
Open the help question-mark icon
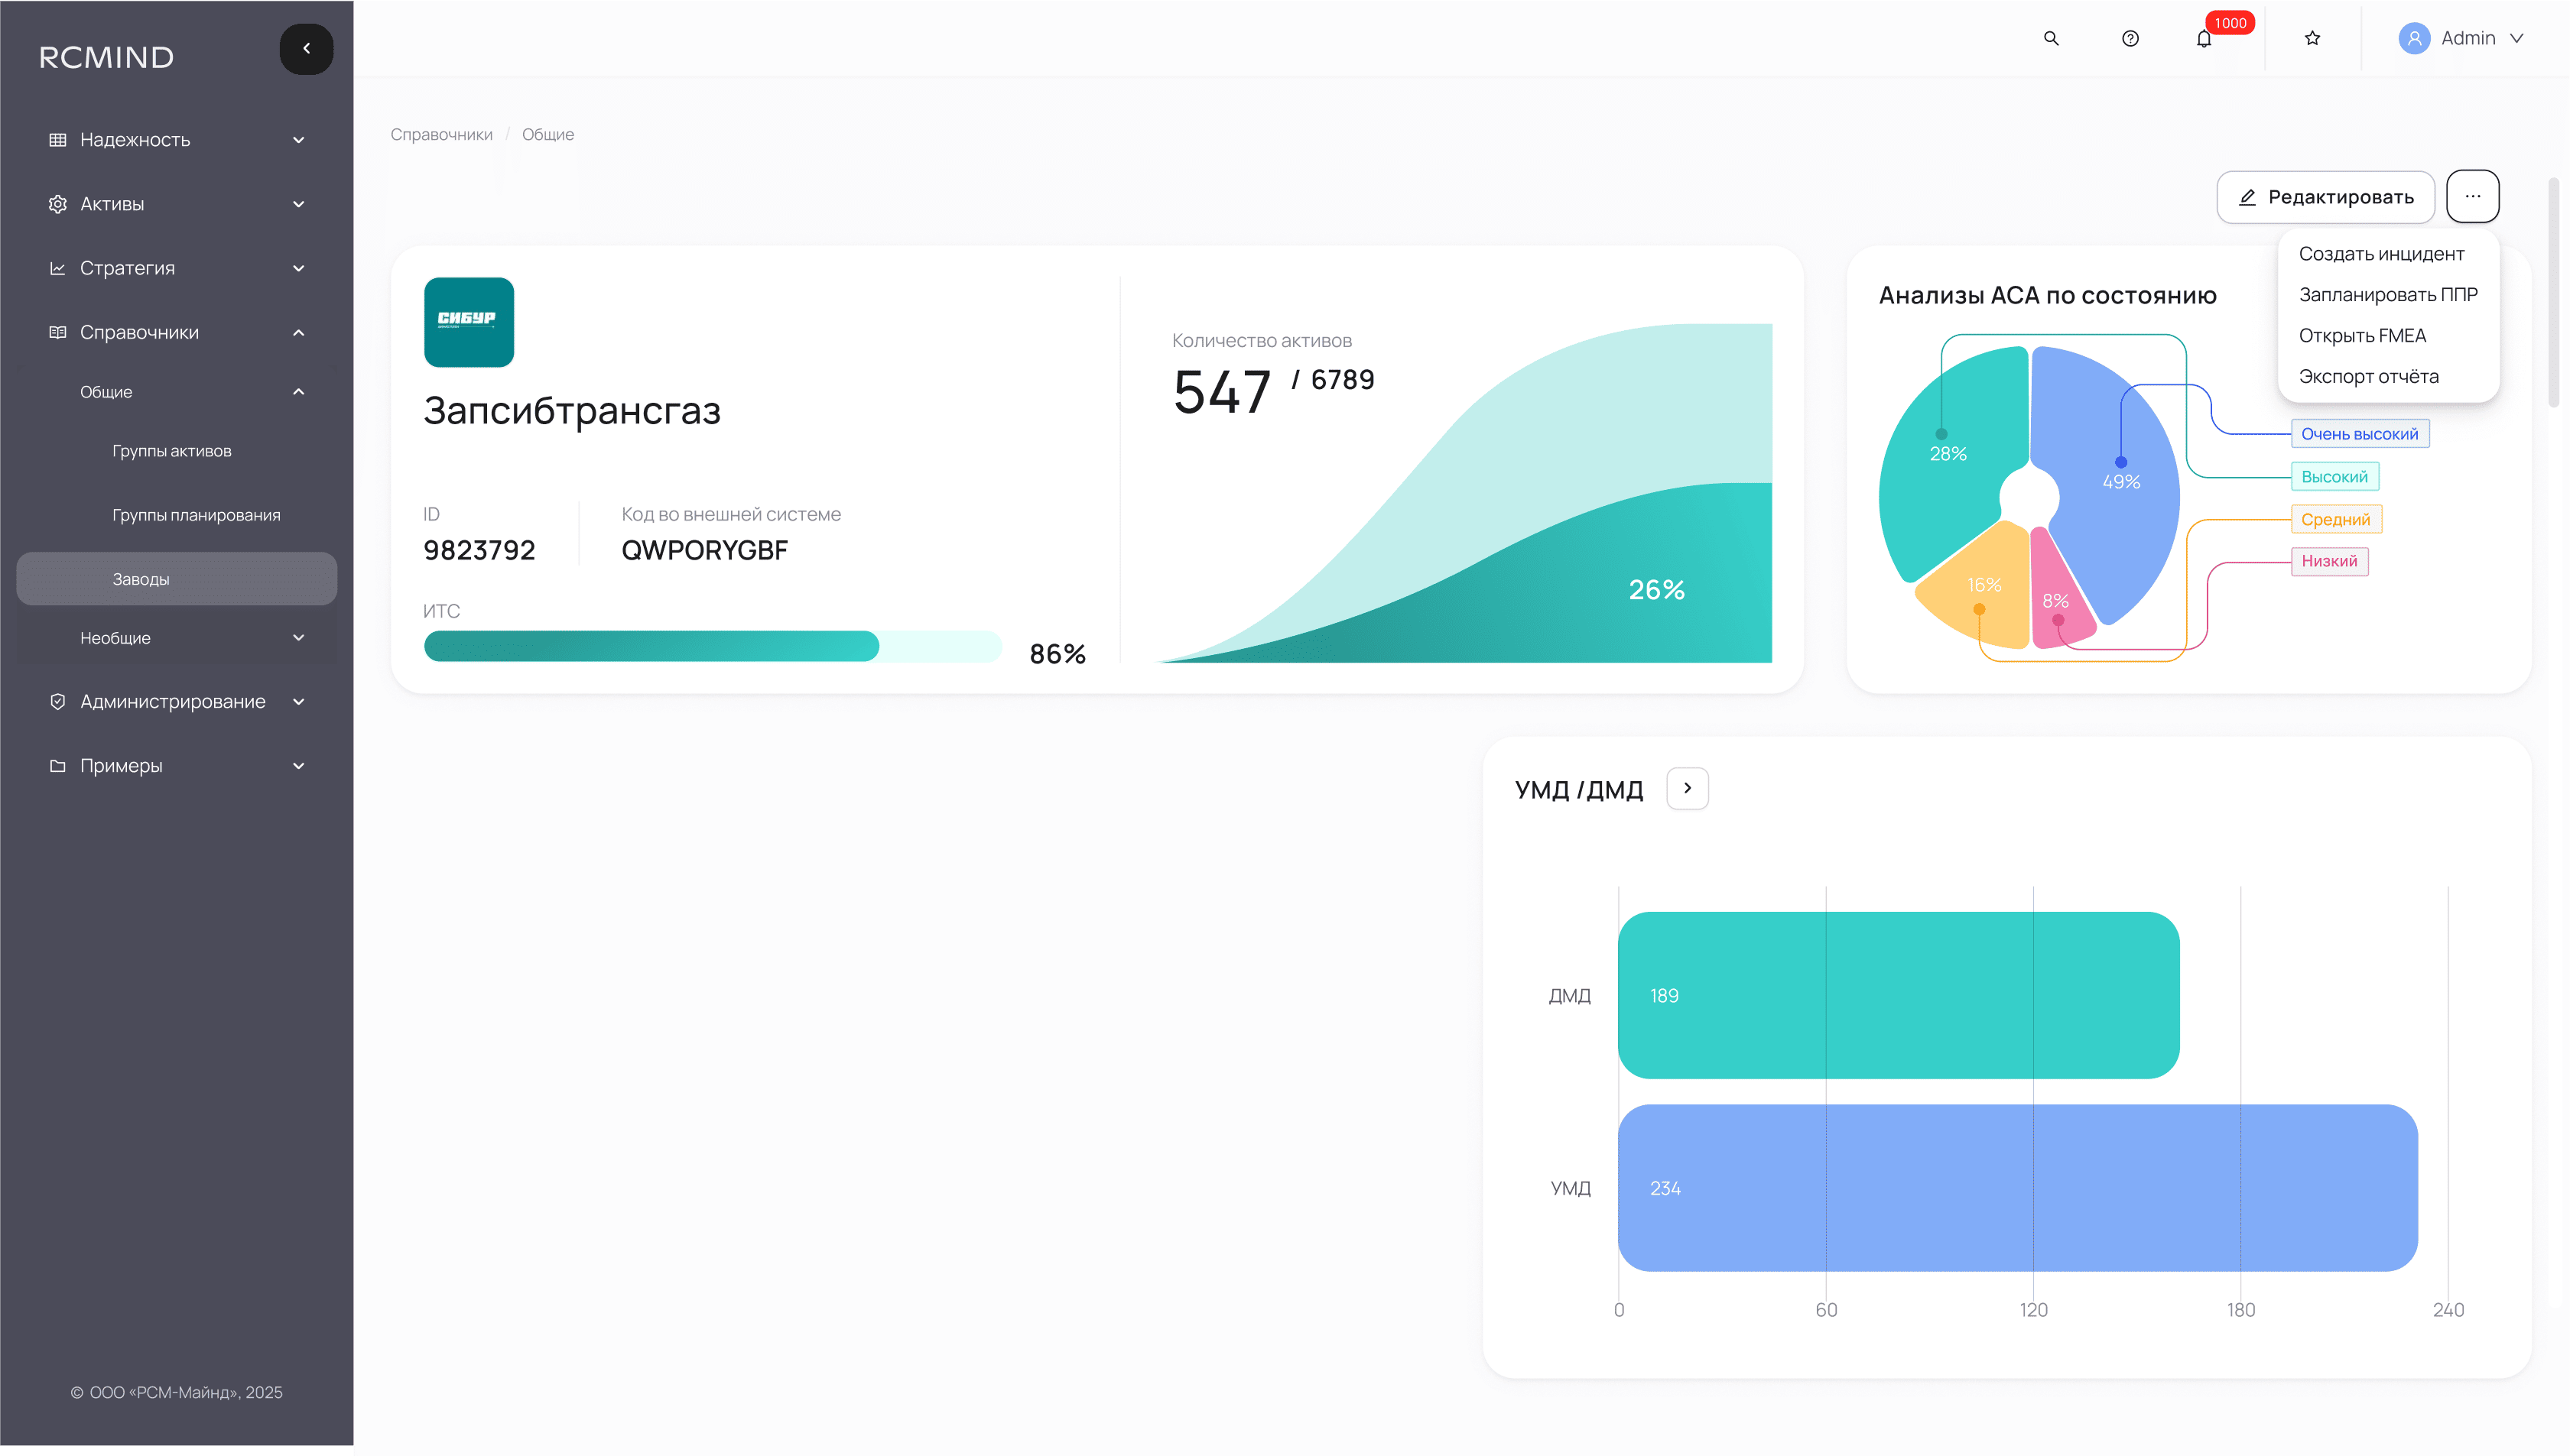click(x=2130, y=38)
